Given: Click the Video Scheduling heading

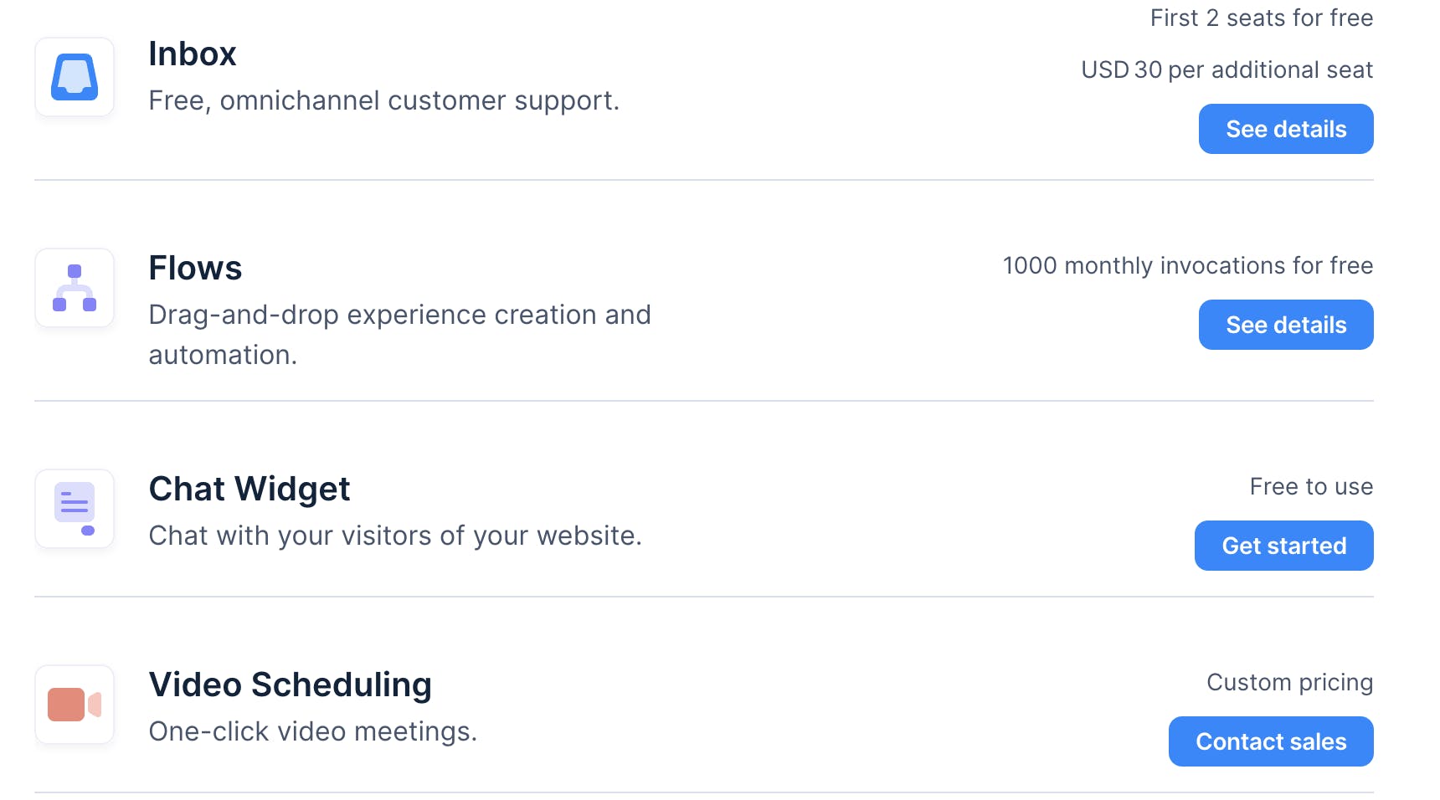Looking at the screenshot, I should [290, 685].
